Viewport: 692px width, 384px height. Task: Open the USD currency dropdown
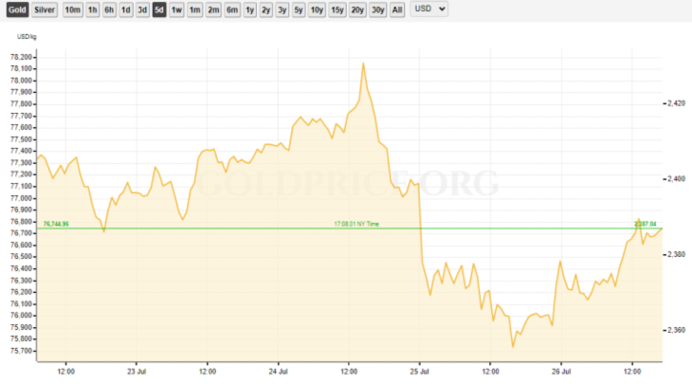(429, 9)
